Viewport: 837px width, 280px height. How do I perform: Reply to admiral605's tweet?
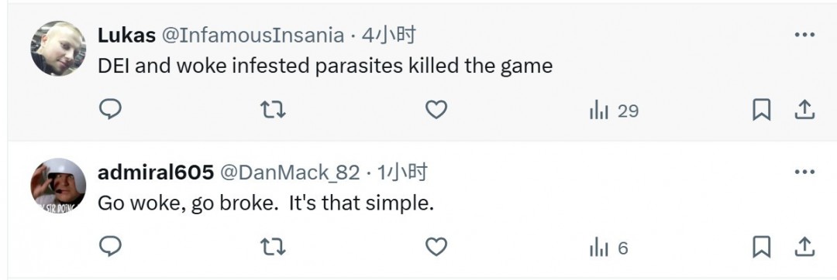pyautogui.click(x=111, y=247)
